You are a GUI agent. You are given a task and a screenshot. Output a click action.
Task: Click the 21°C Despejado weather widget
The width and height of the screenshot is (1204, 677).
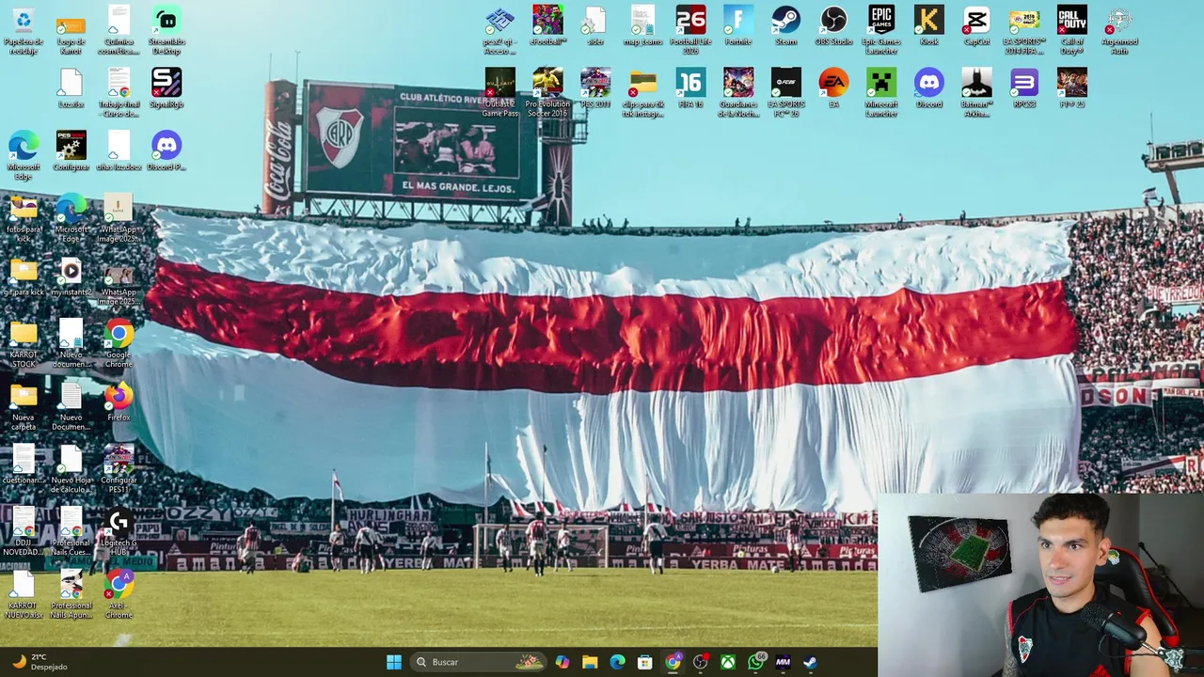40,662
